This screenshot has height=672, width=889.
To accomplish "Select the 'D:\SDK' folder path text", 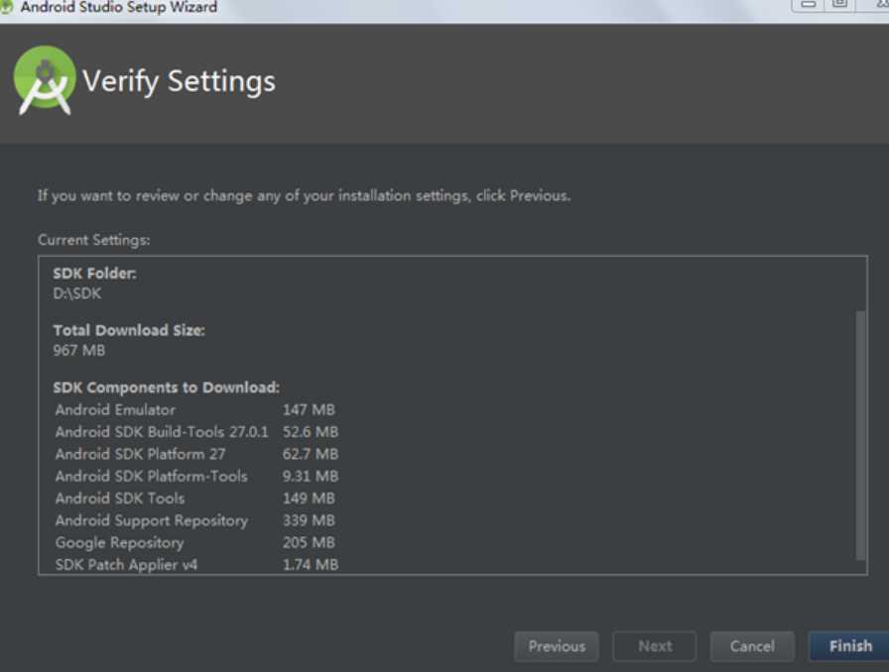I will point(77,293).
